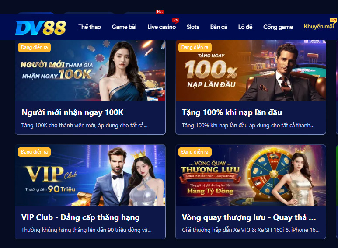This screenshot has height=248, width=338.
Task: Click Đang diễn ra badge on Vòng quay card
Action: pos(195,152)
